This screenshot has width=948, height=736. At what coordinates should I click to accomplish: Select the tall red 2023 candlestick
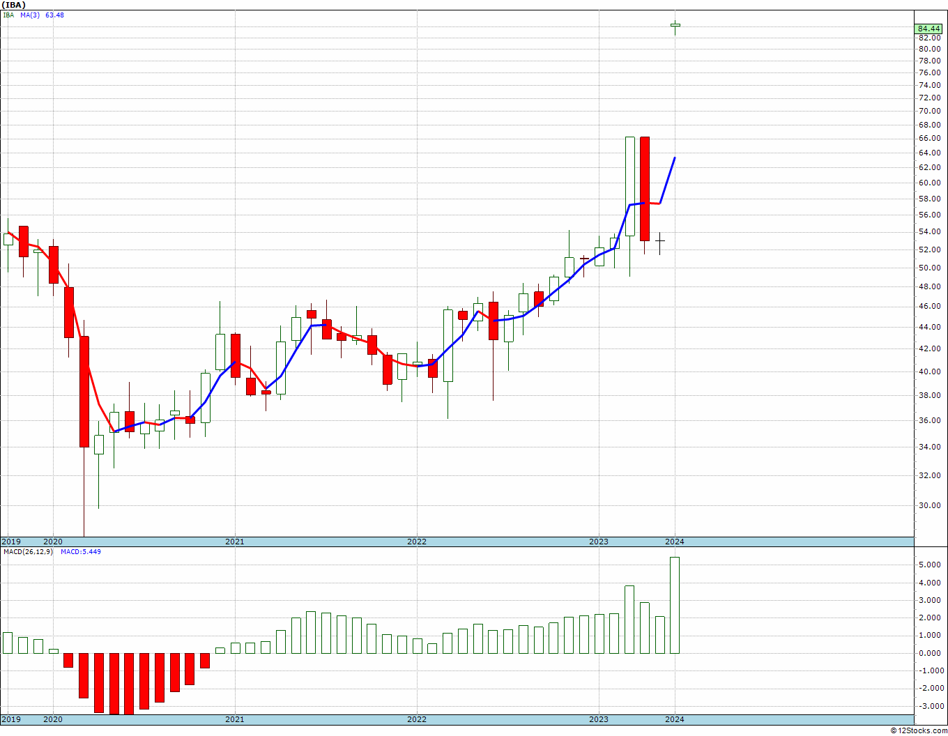(645, 188)
